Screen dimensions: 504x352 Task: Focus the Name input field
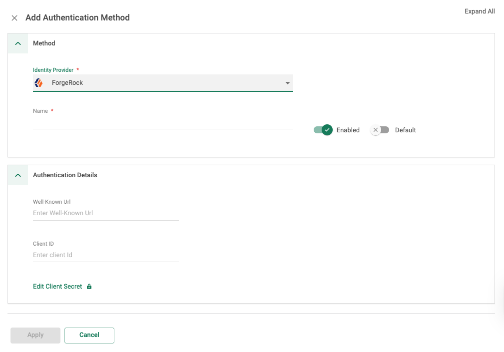(x=163, y=122)
